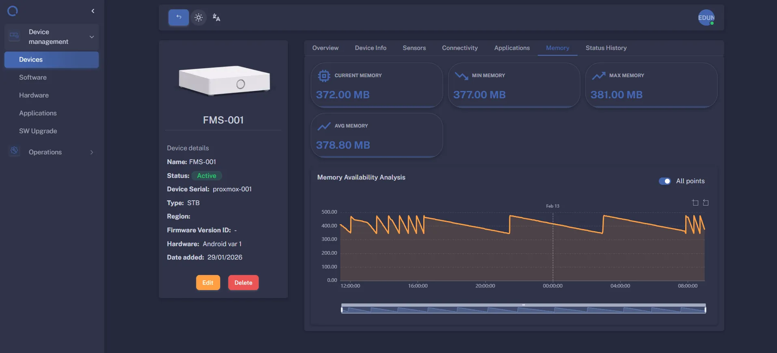Open the Status History tab
The width and height of the screenshot is (777, 353).
tap(606, 48)
